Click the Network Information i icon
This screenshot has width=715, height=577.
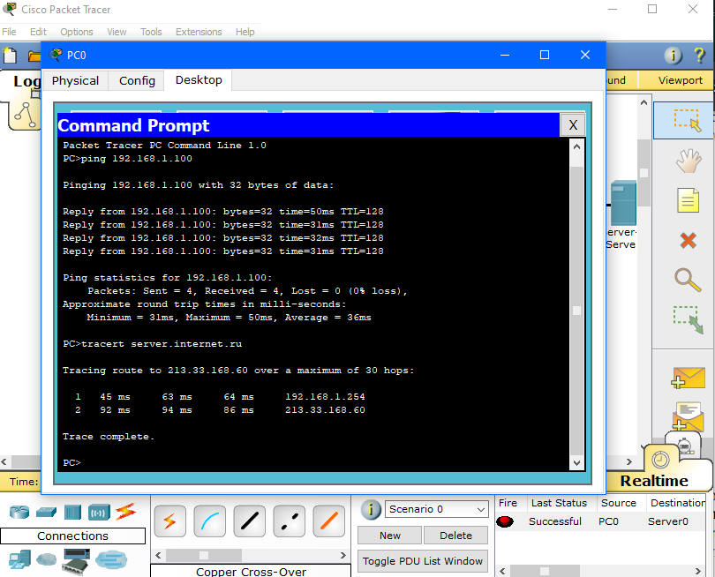click(x=673, y=56)
